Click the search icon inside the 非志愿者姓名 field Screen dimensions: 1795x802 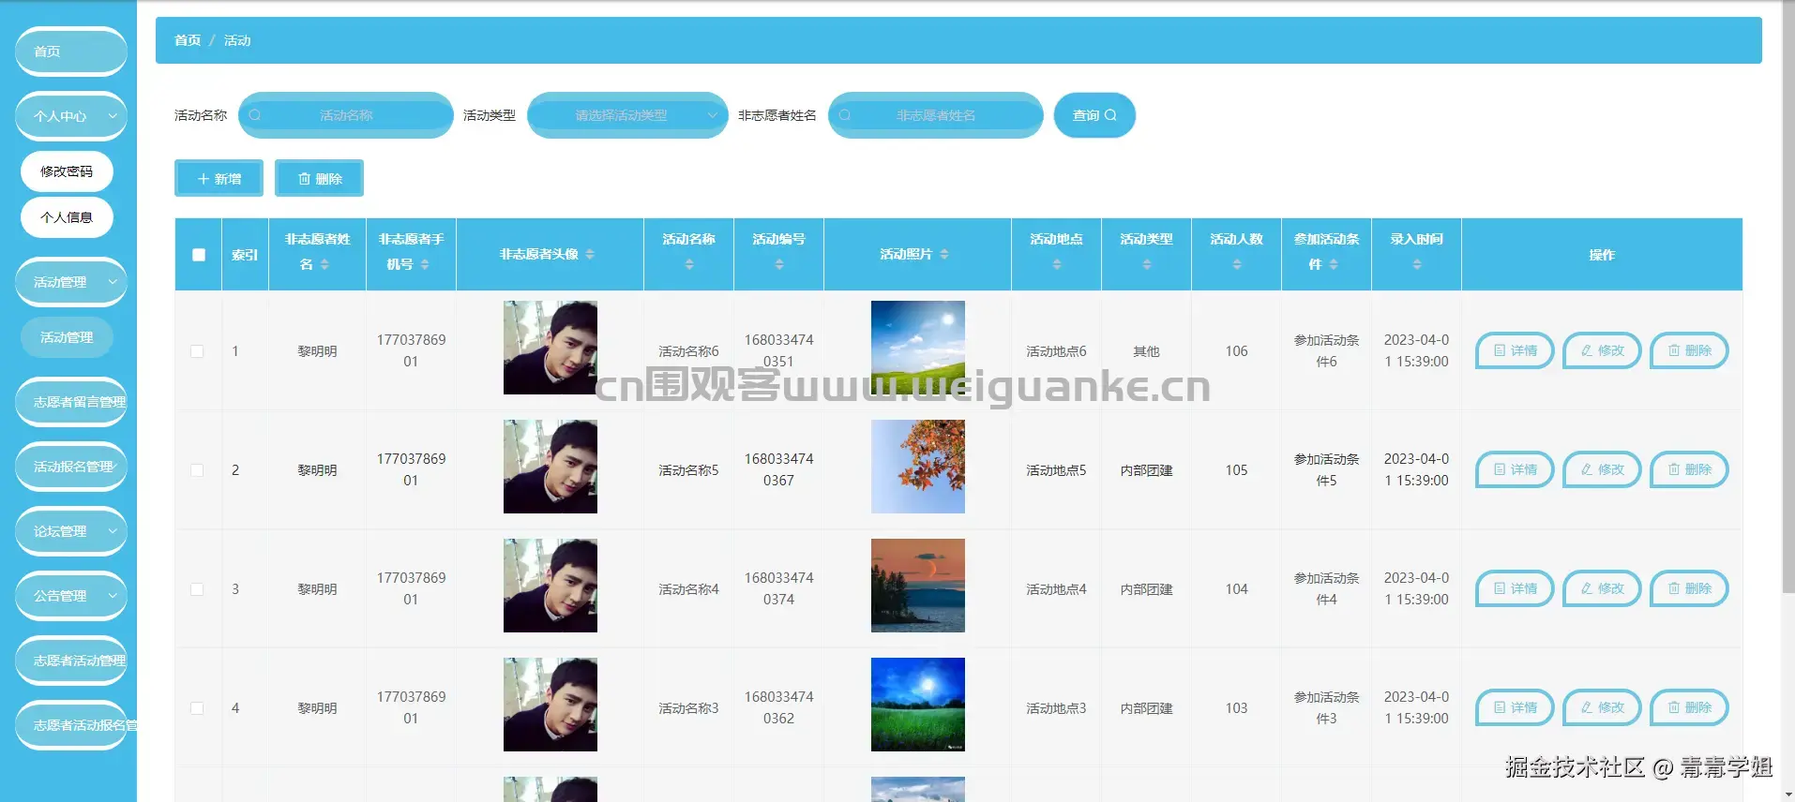pos(845,115)
